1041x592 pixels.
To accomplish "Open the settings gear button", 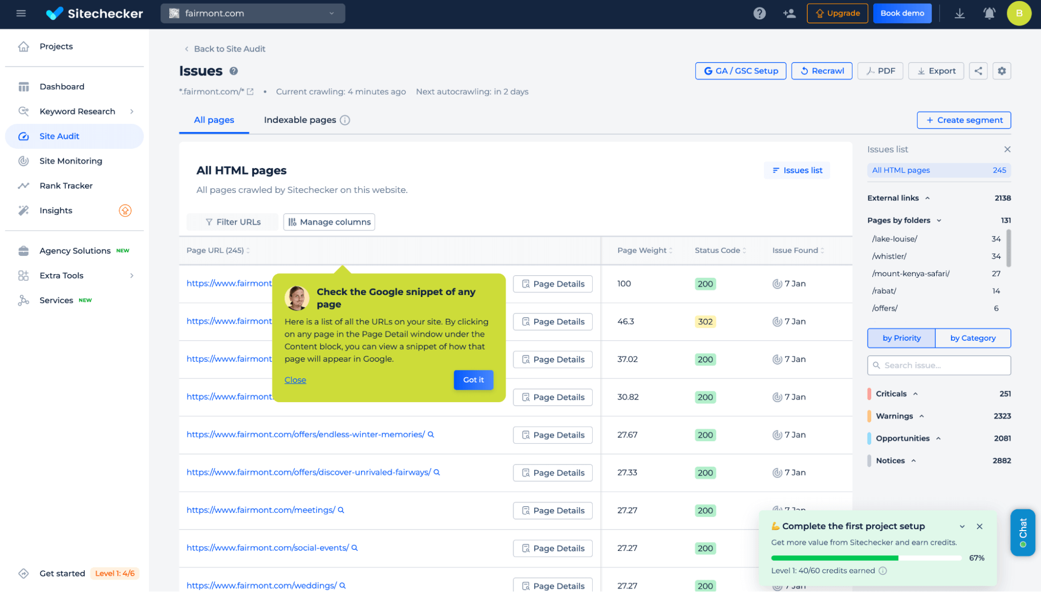I will coord(1001,71).
